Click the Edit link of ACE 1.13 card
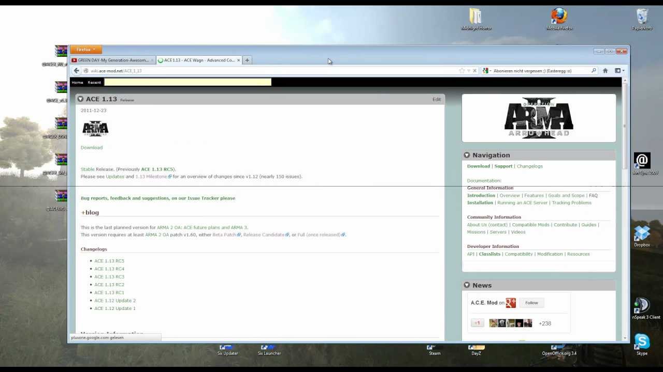 coord(437,100)
